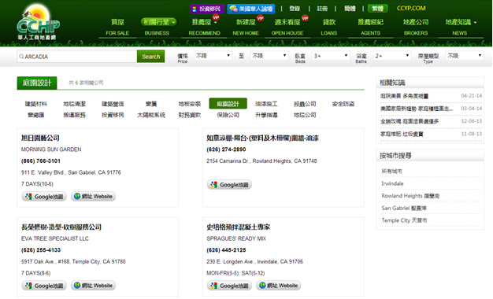Screen dimensions: 493x299
Task: Go to LOANS 貸款 page
Action: coord(329,27)
